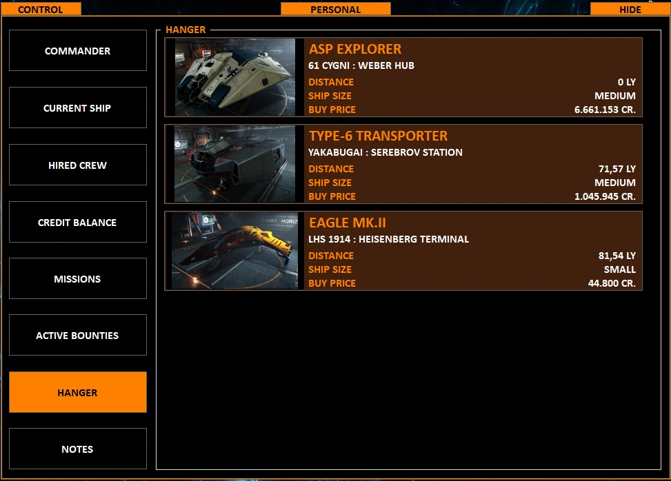Click the Eagle Mk.II ship thumbnail
671x481 pixels.
point(234,251)
